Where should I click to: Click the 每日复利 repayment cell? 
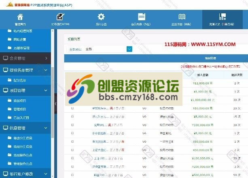click(166, 133)
